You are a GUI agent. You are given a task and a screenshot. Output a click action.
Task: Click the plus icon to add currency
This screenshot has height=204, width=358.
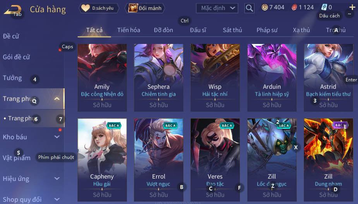click(x=352, y=7)
